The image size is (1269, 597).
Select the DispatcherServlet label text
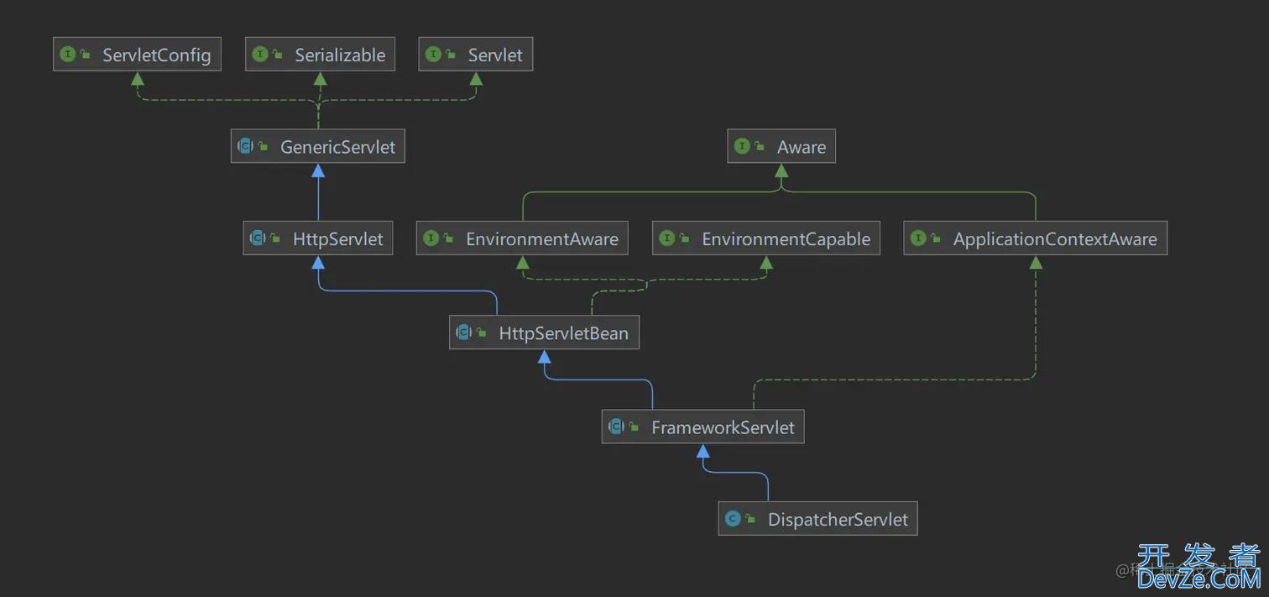click(x=838, y=520)
